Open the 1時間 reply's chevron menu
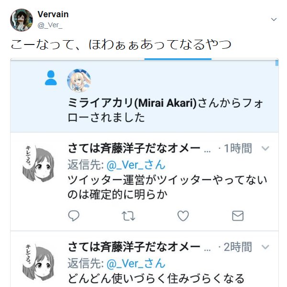The height and width of the screenshot is (287, 287). coord(265,148)
